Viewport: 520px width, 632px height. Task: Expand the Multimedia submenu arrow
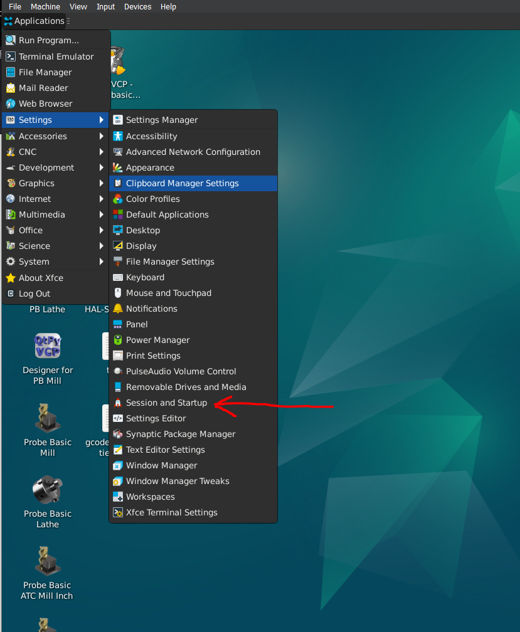[x=101, y=215]
